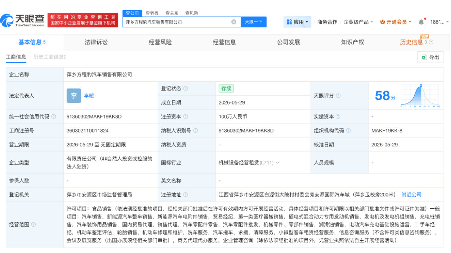Open the 历史信息 tab
The width and height of the screenshot is (451, 253).
(x=417, y=42)
